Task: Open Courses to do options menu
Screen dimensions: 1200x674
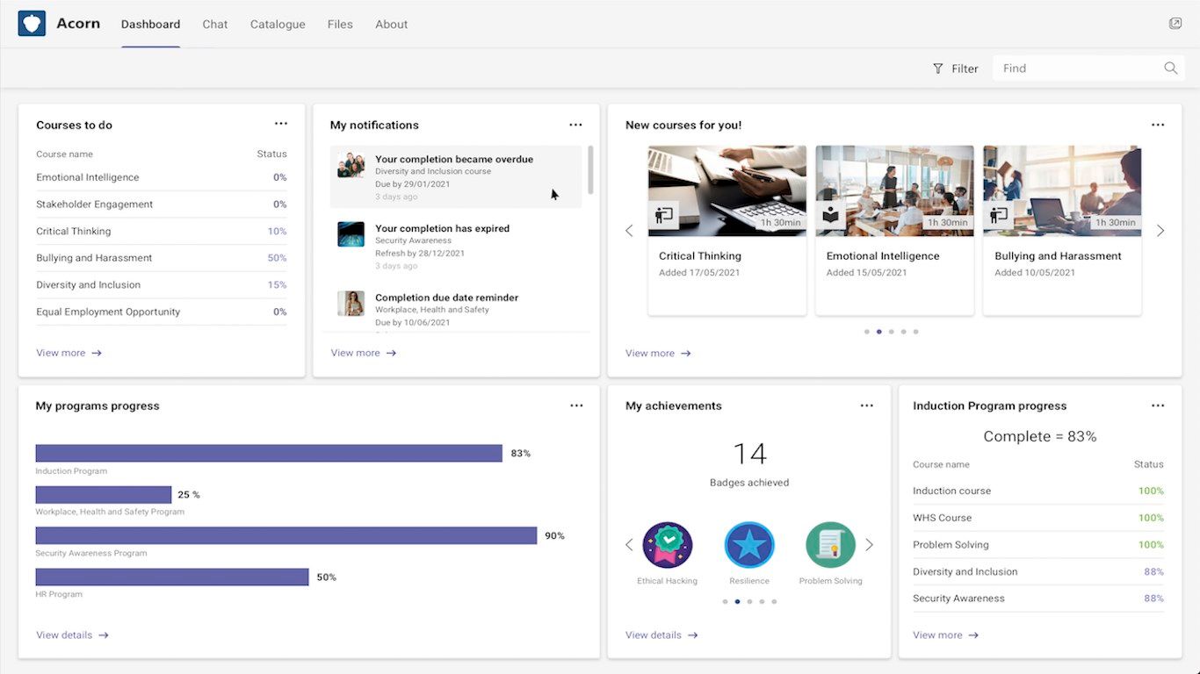Action: point(281,125)
